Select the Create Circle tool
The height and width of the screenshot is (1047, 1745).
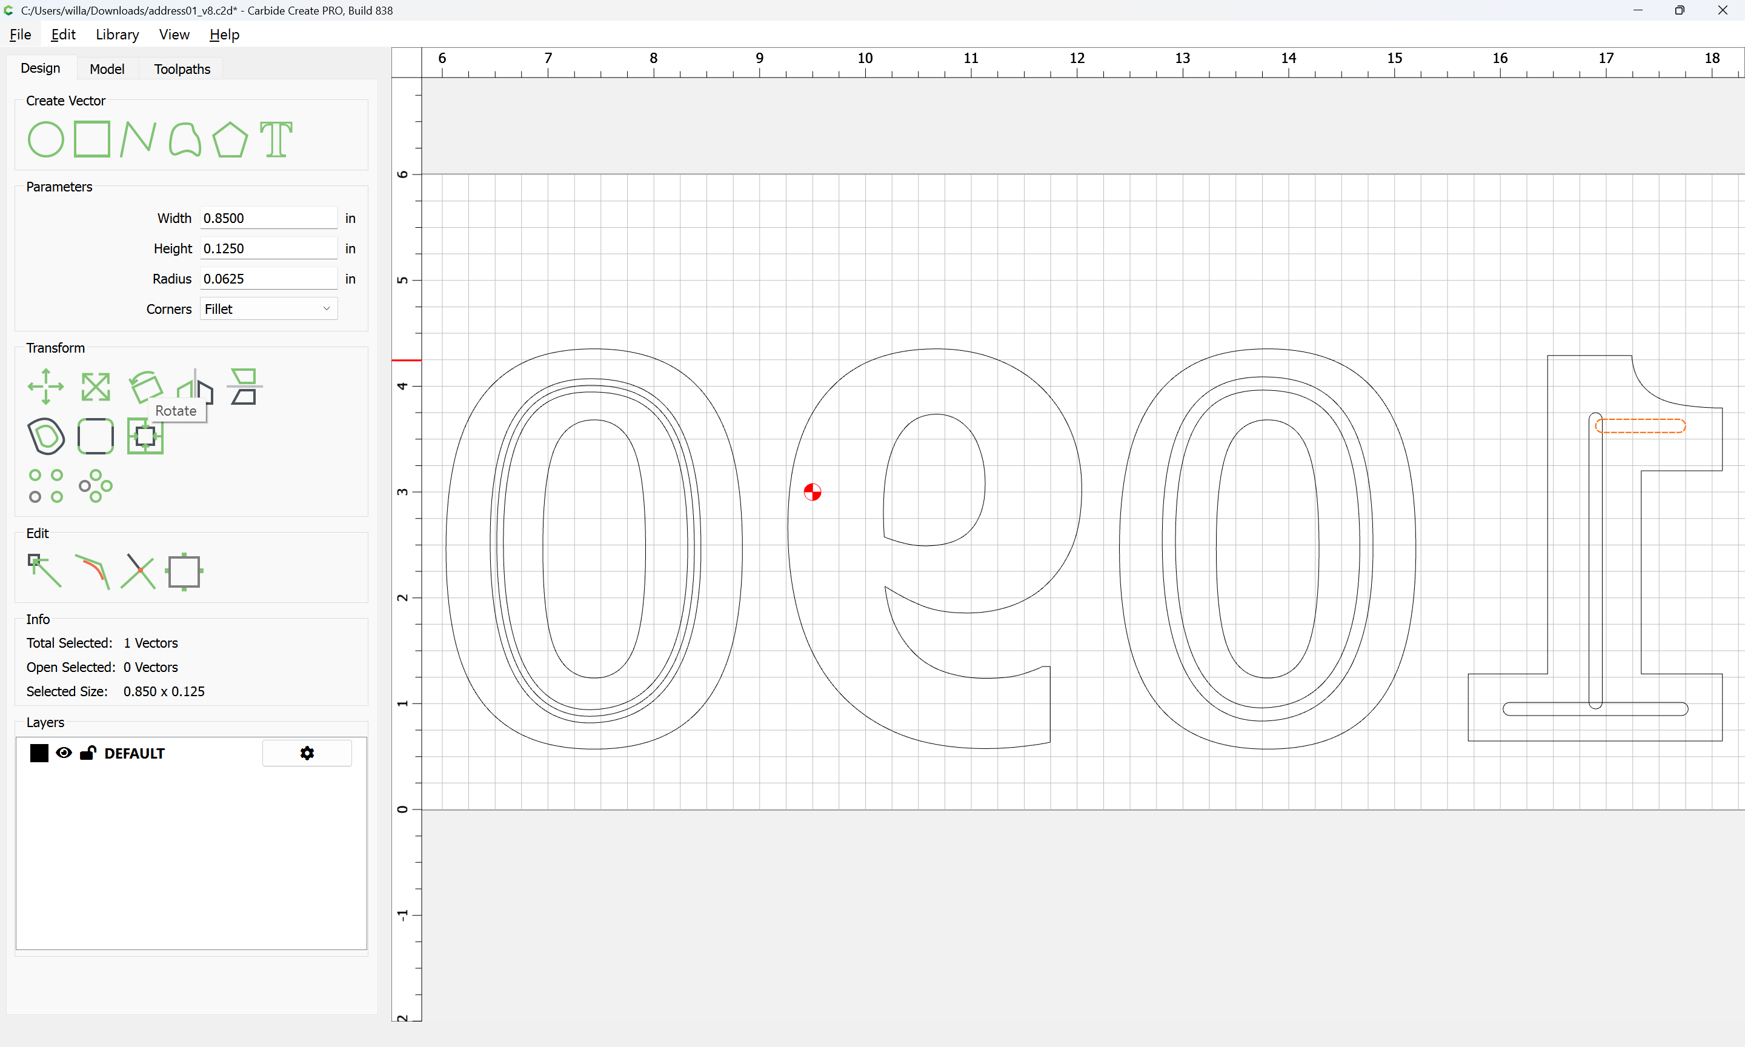(x=46, y=139)
